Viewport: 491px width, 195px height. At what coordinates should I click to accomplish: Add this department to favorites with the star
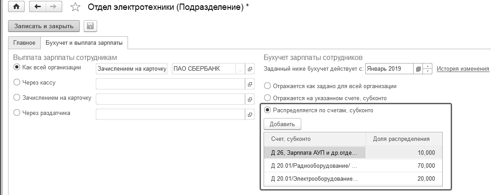pyautogui.click(x=76, y=7)
